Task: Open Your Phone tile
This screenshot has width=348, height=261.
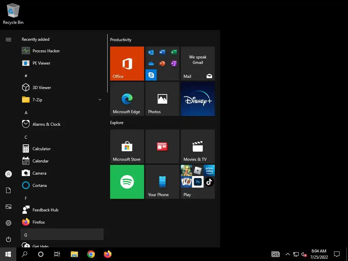Action: [162, 182]
